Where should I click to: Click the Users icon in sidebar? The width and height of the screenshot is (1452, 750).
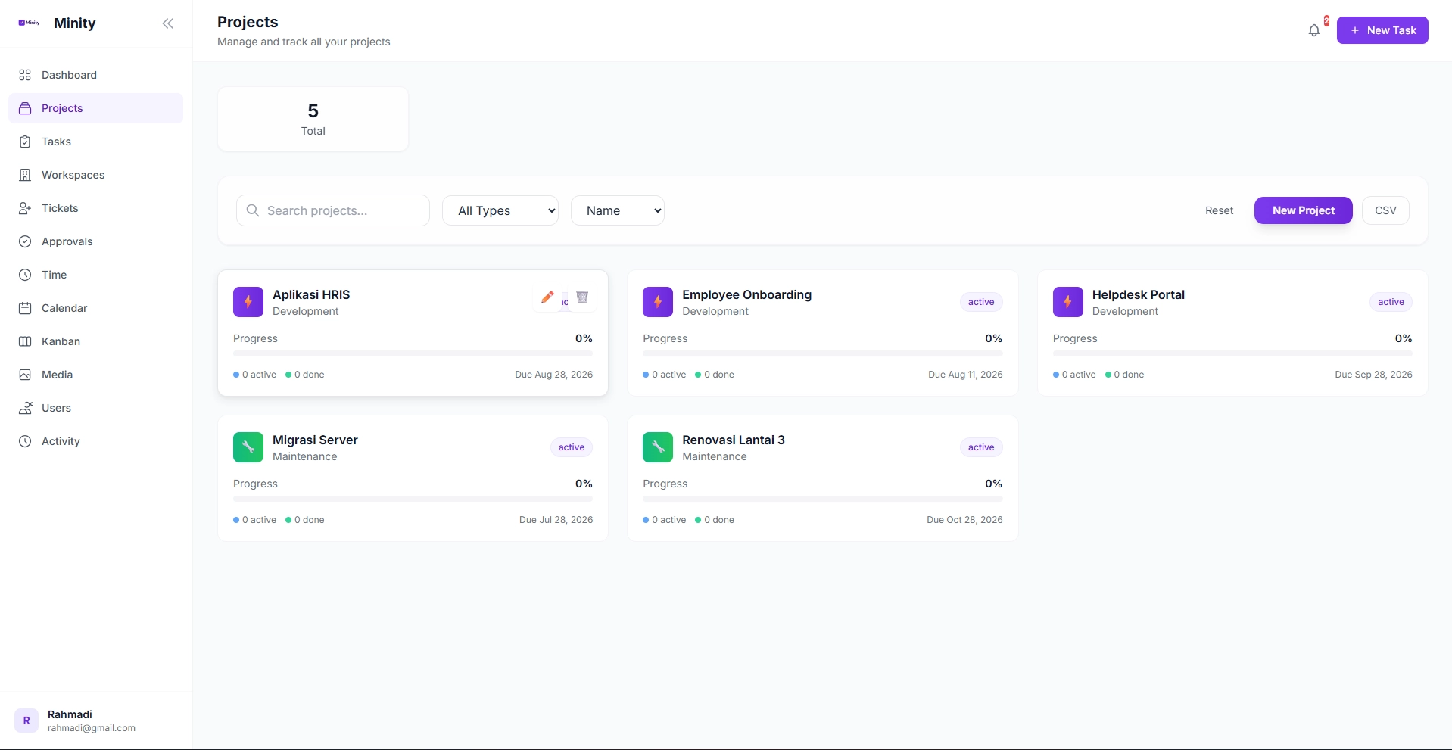point(25,408)
